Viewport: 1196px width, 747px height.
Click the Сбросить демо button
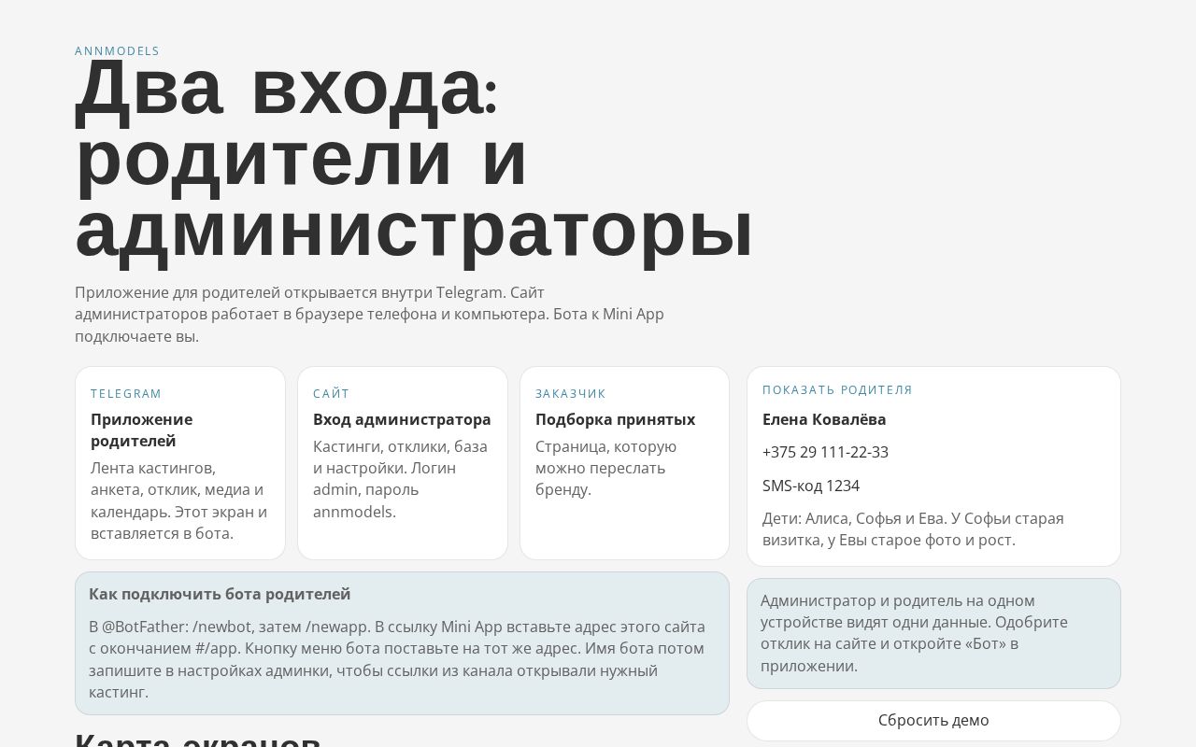pos(933,721)
